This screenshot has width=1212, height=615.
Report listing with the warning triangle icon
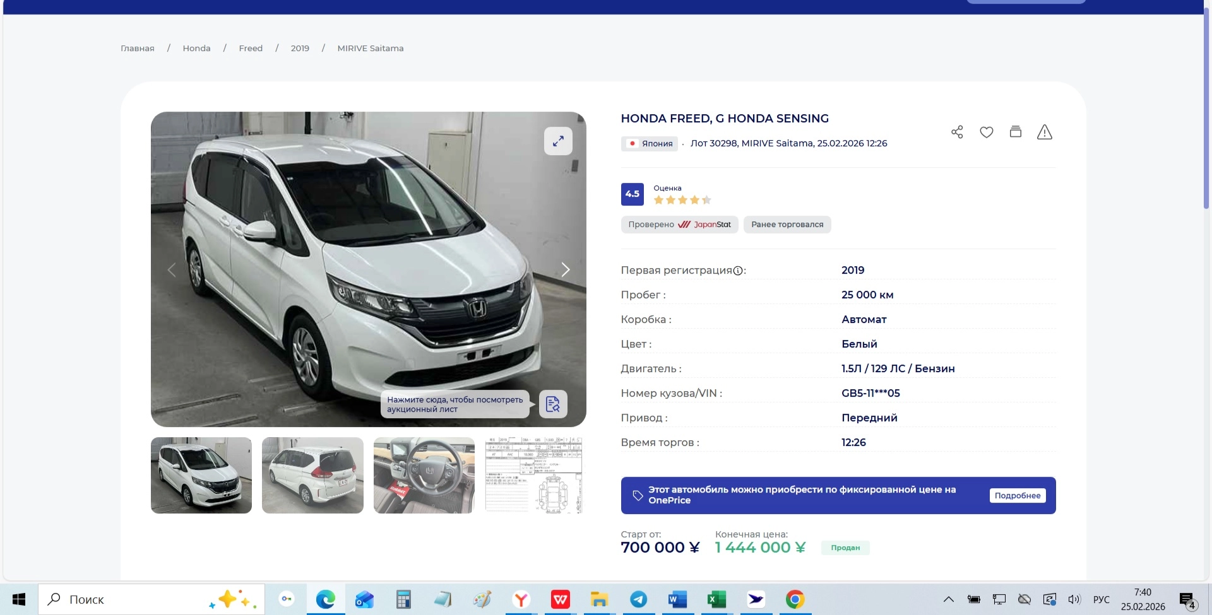point(1044,132)
